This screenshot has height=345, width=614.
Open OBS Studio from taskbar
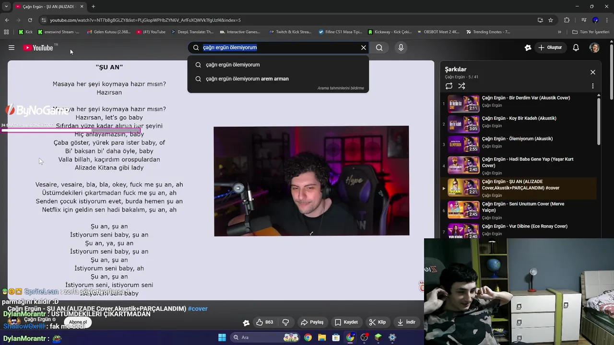pyautogui.click(x=364, y=337)
